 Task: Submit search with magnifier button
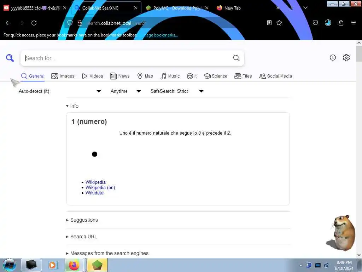pos(236,58)
